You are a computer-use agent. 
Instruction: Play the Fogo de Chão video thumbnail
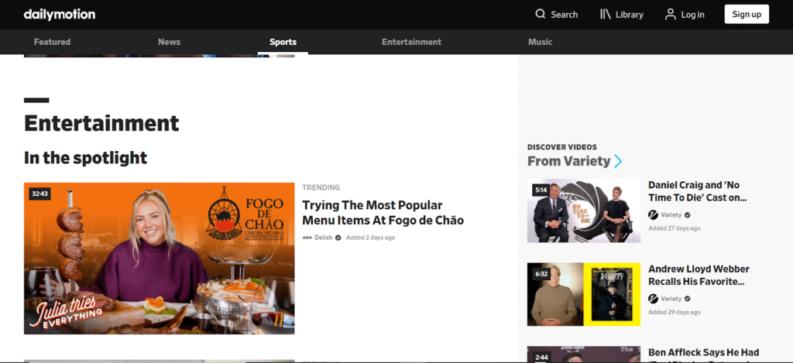(x=159, y=258)
